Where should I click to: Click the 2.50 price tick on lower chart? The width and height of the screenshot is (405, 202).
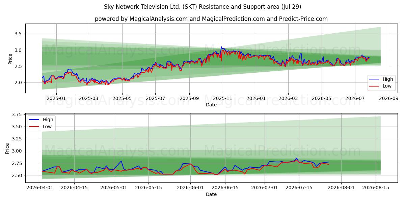click(17, 175)
